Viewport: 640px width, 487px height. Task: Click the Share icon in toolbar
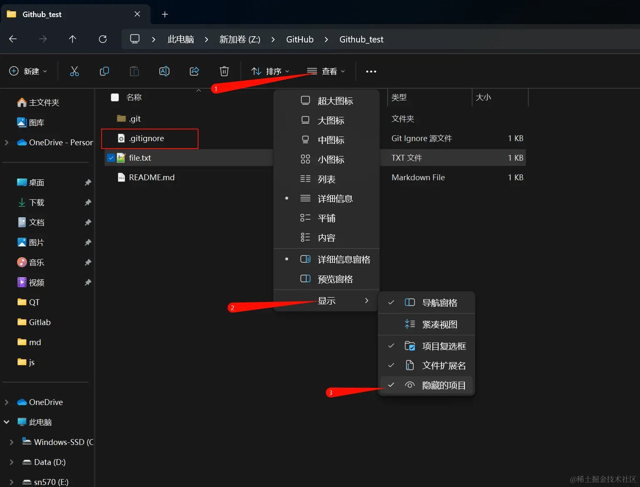pos(194,71)
